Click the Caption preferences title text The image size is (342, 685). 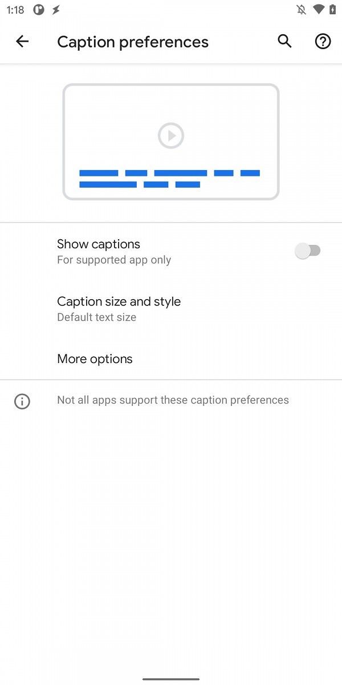click(x=132, y=41)
